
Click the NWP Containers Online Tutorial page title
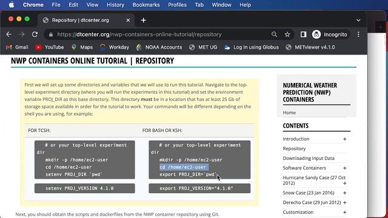click(x=92, y=61)
